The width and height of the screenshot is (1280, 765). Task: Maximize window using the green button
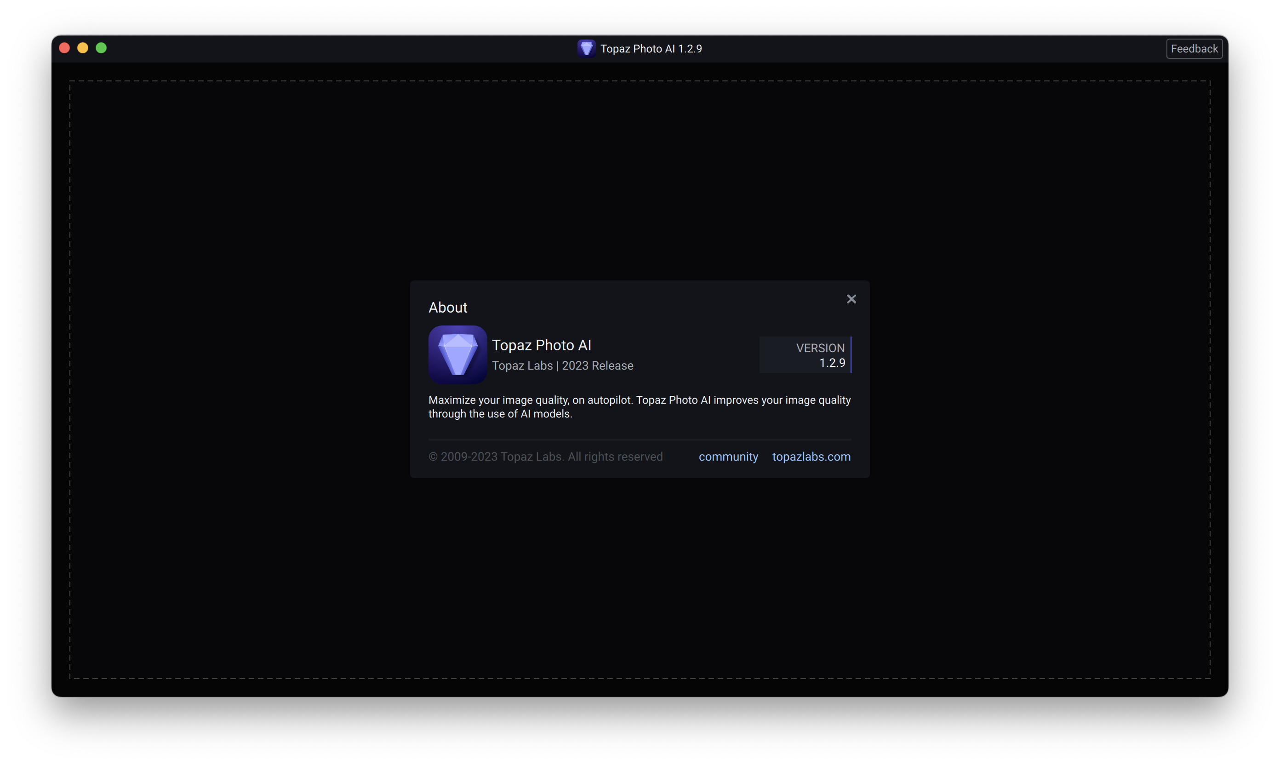pos(102,48)
